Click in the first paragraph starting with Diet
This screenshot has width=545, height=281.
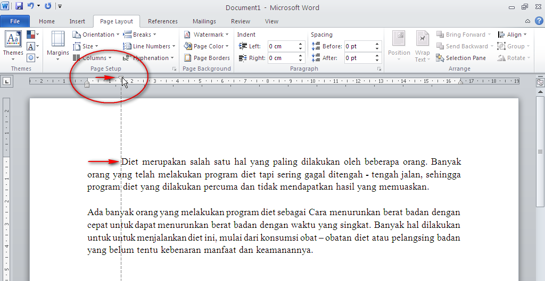click(274, 174)
